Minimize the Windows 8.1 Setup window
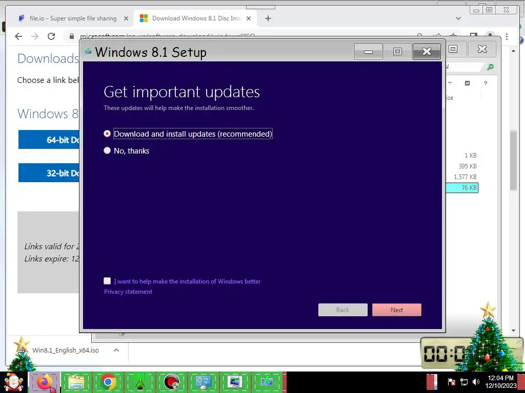Image resolution: width=525 pixels, height=393 pixels. coord(368,52)
